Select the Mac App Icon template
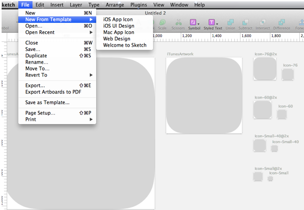The height and width of the screenshot is (210, 304). [125, 32]
